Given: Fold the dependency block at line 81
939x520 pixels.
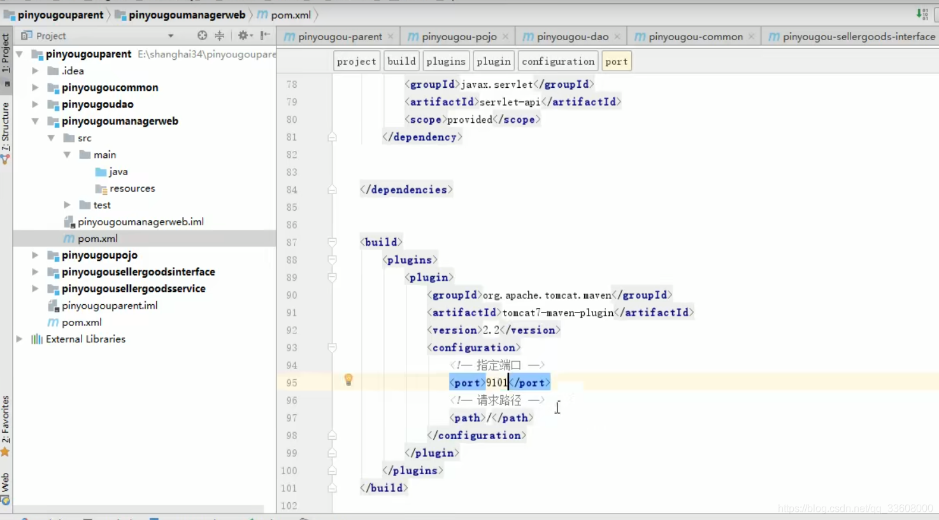Looking at the screenshot, I should (x=332, y=137).
